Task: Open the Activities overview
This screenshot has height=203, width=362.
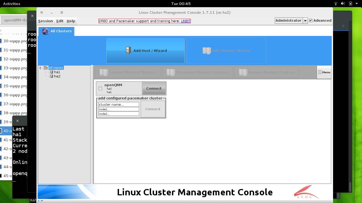Action: [12, 4]
